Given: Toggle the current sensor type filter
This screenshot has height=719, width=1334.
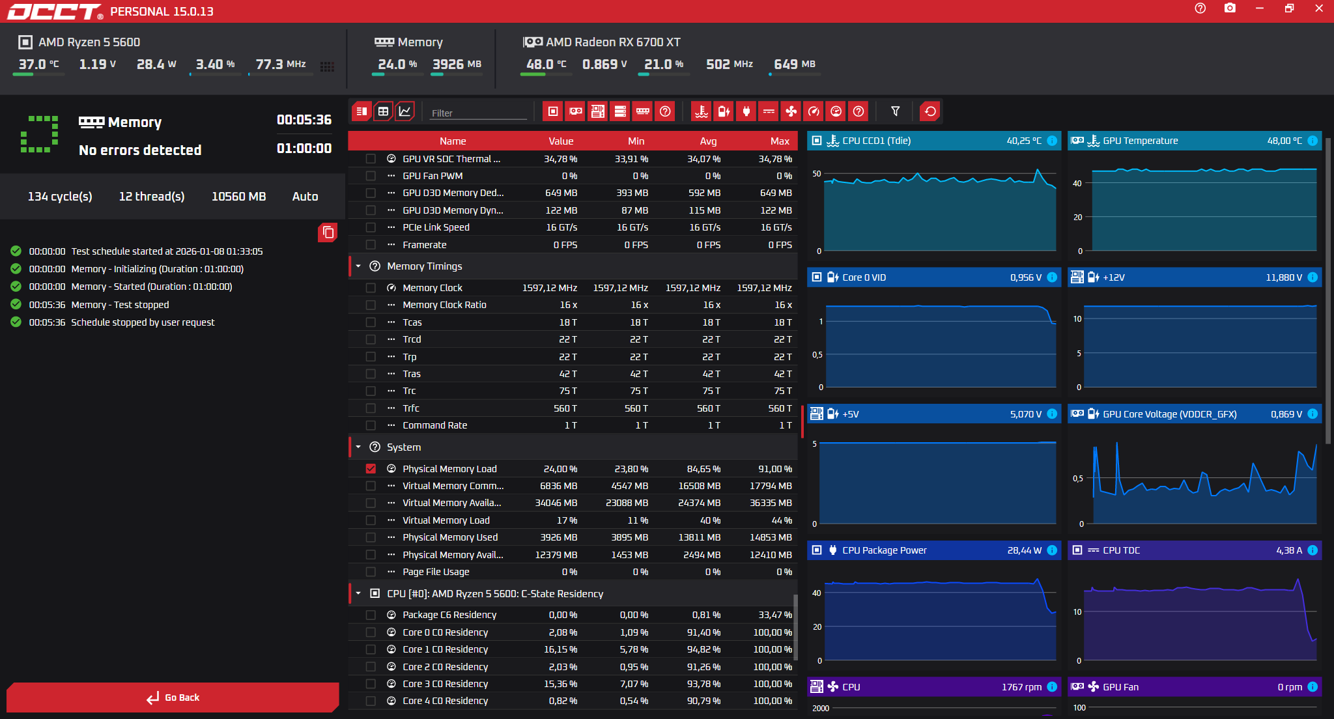Looking at the screenshot, I should coord(769,111).
